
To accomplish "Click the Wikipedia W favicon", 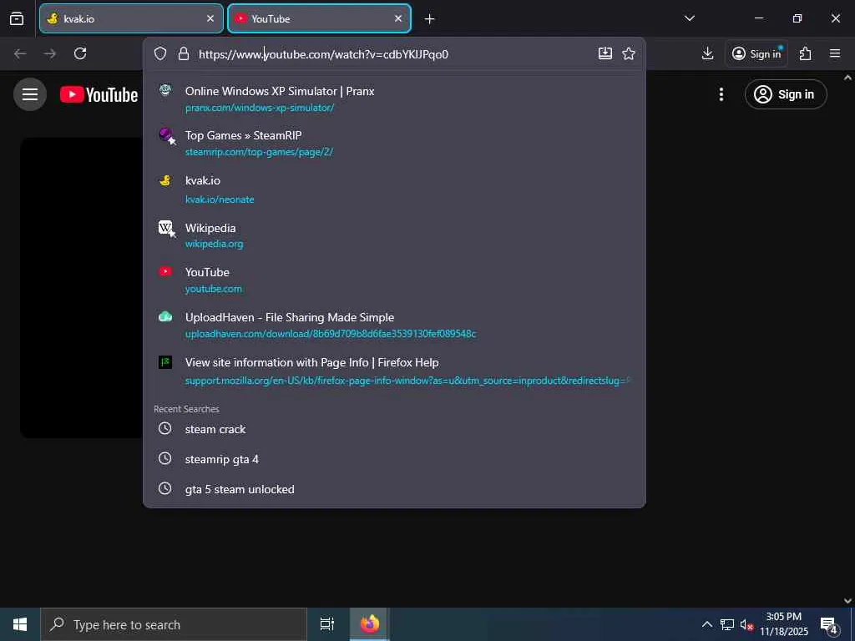I will click(166, 229).
